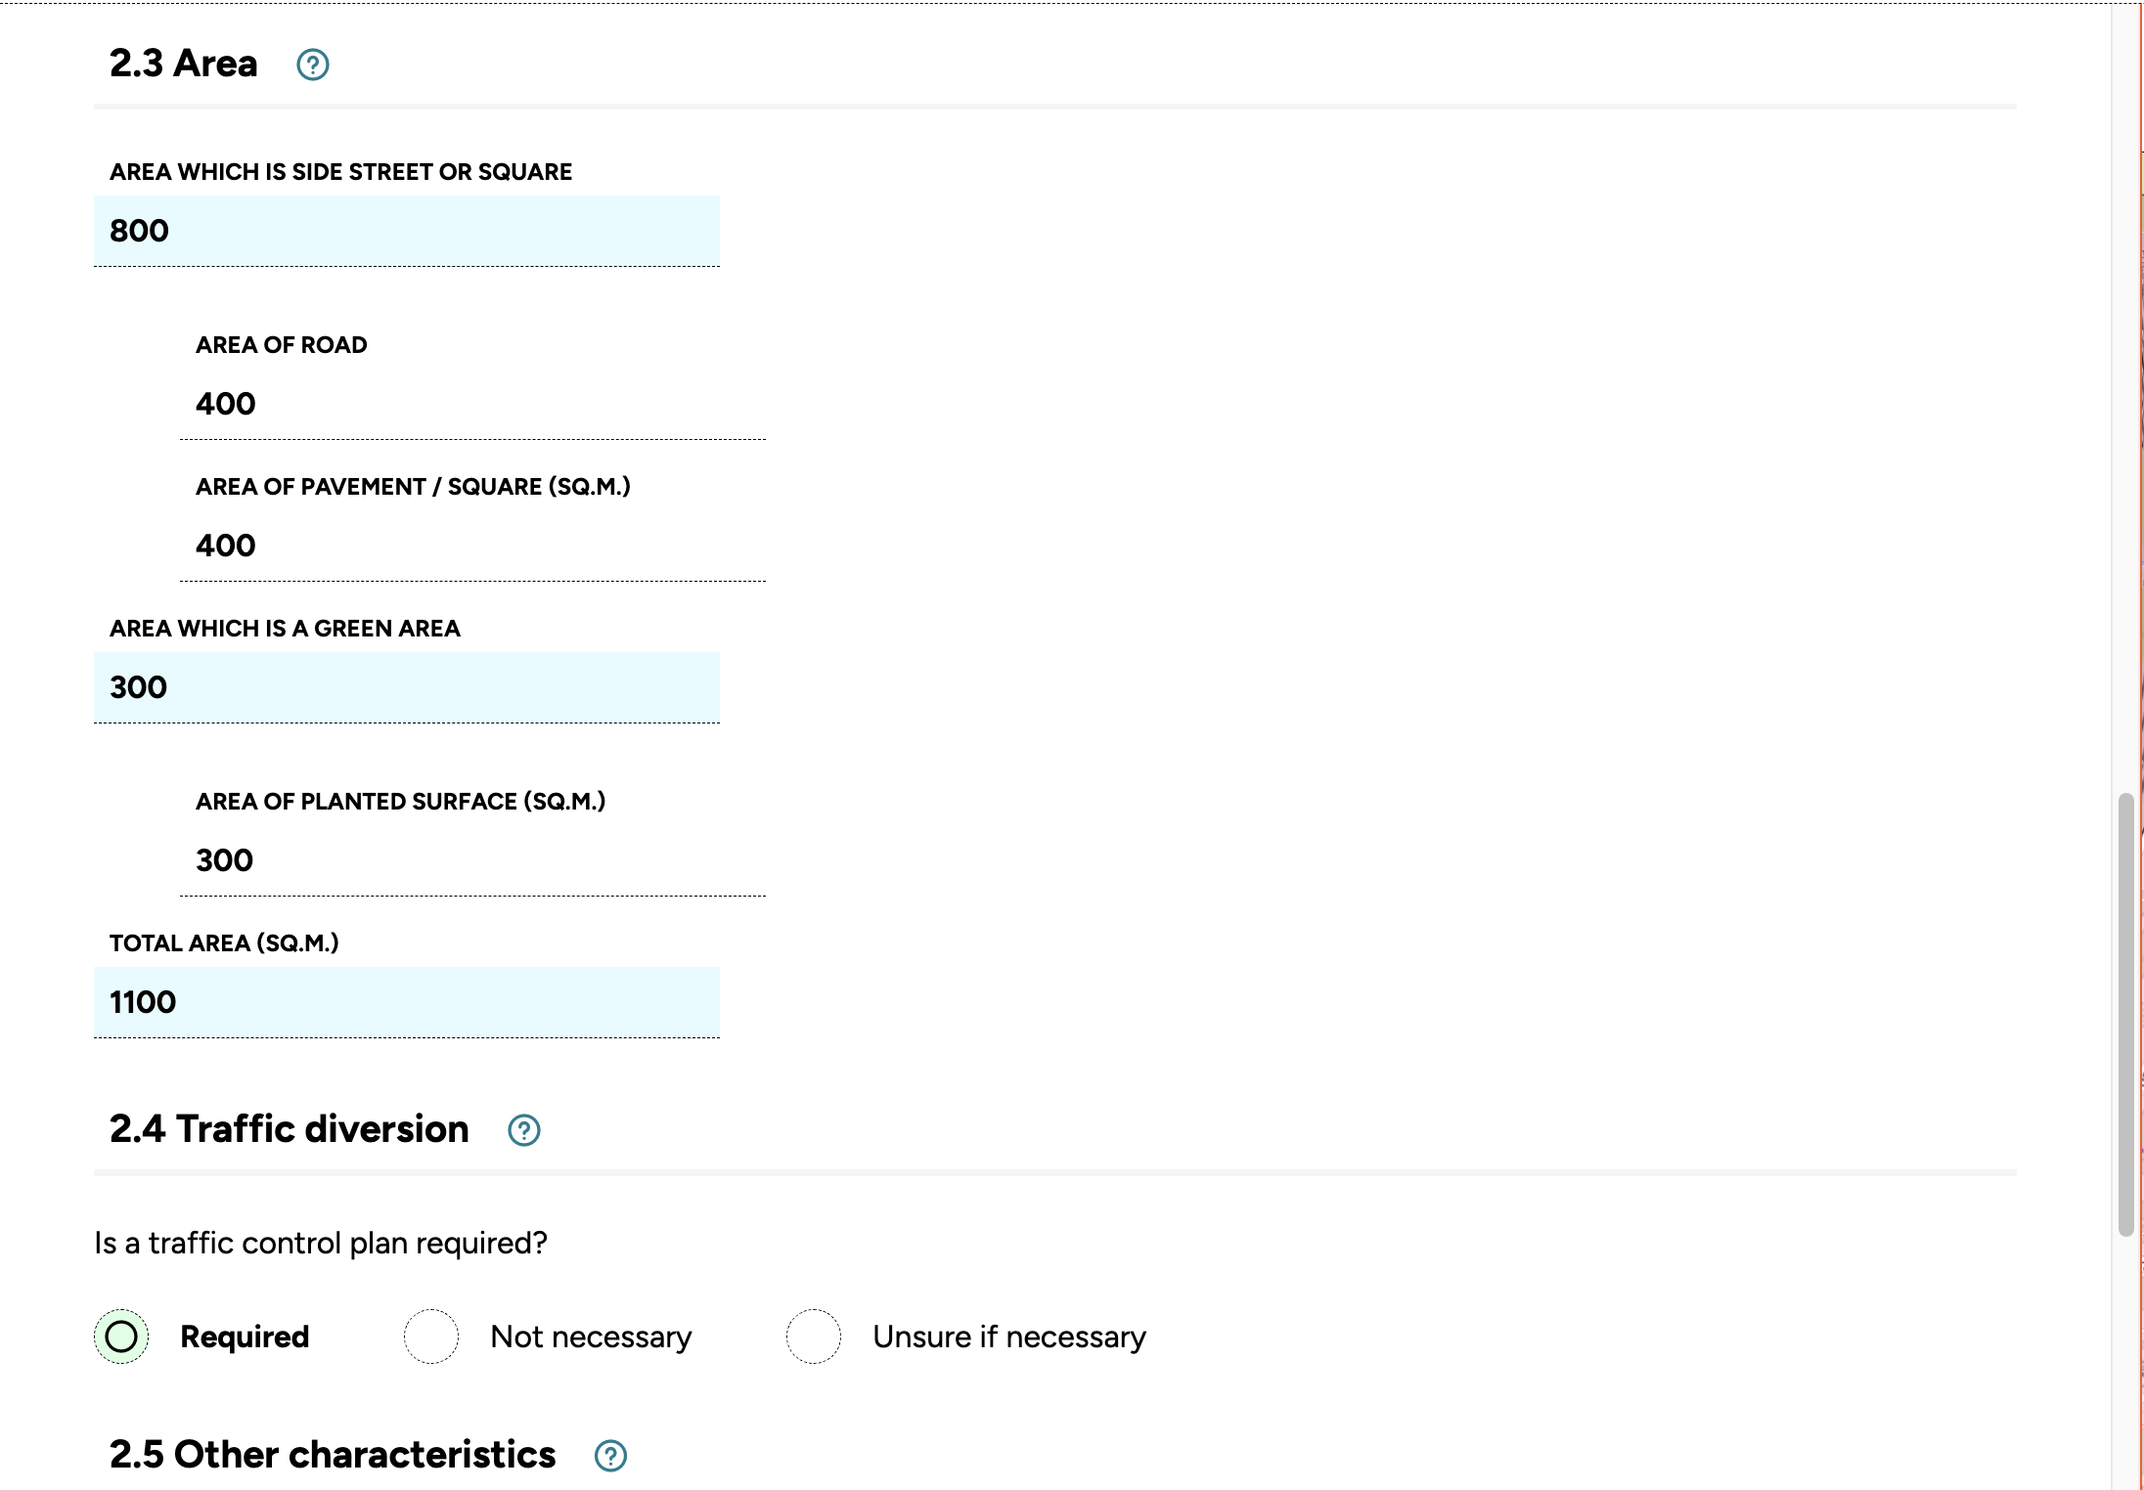The image size is (2144, 1490).
Task: Click the 2.3 Area section heading
Action: [183, 64]
